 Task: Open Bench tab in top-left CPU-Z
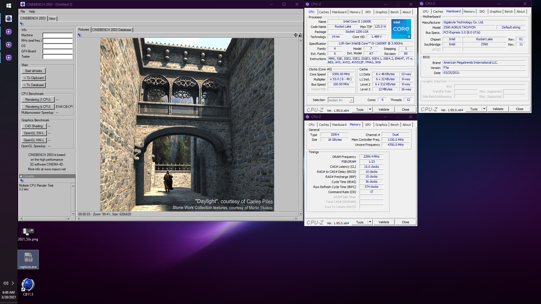(394, 12)
